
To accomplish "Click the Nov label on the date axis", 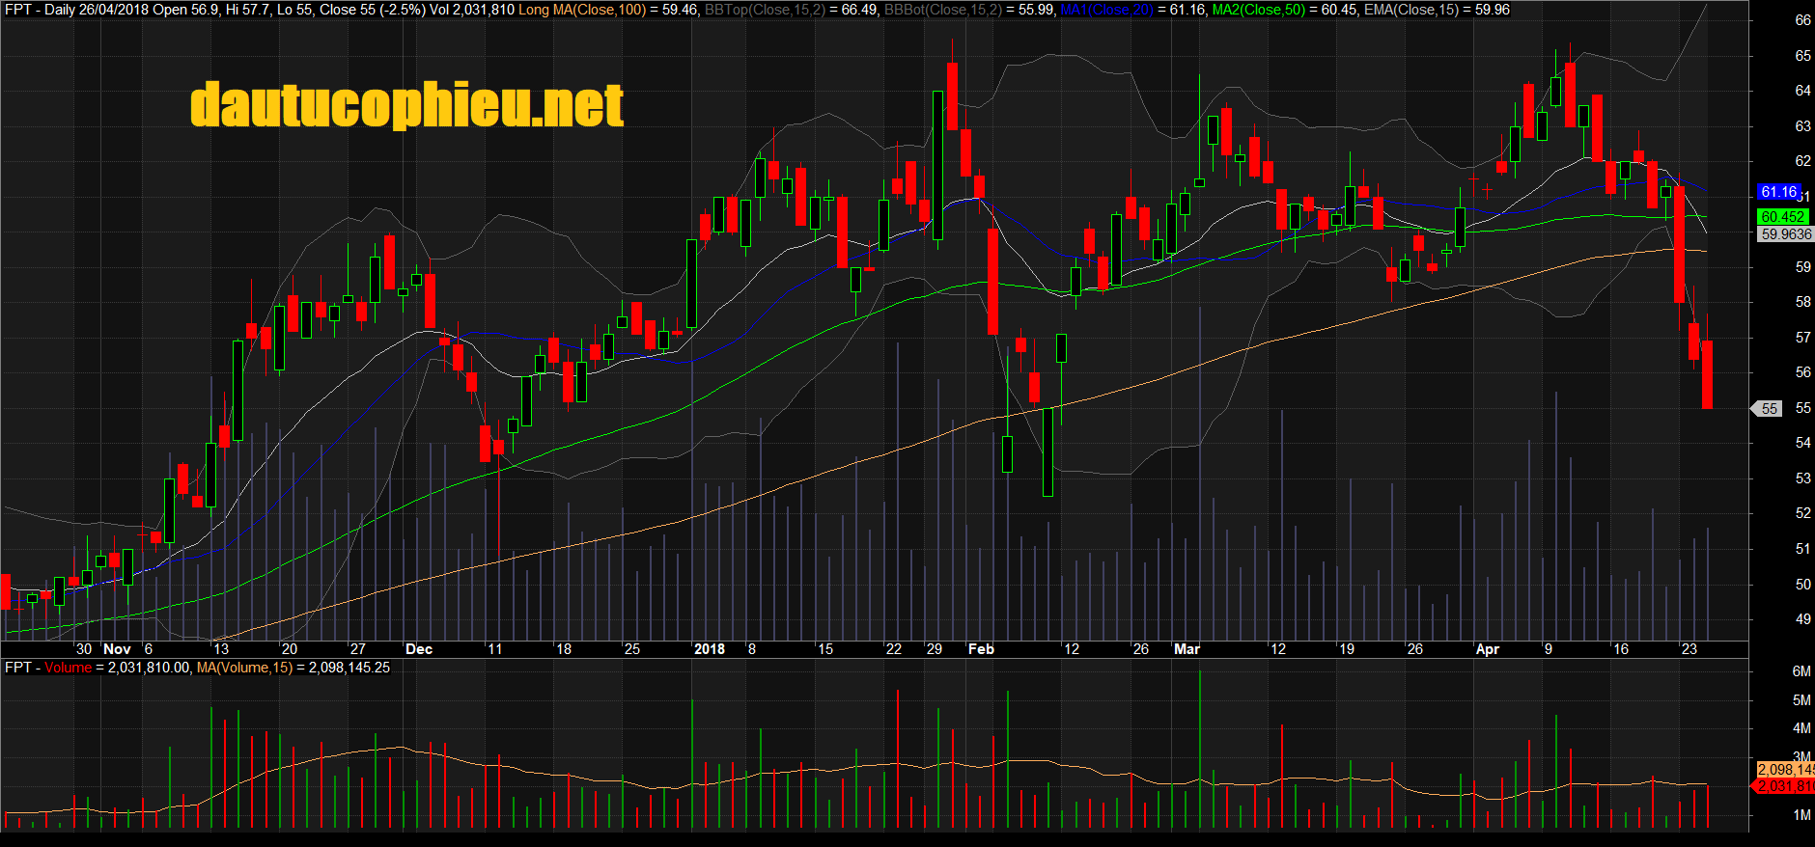I will click(117, 649).
